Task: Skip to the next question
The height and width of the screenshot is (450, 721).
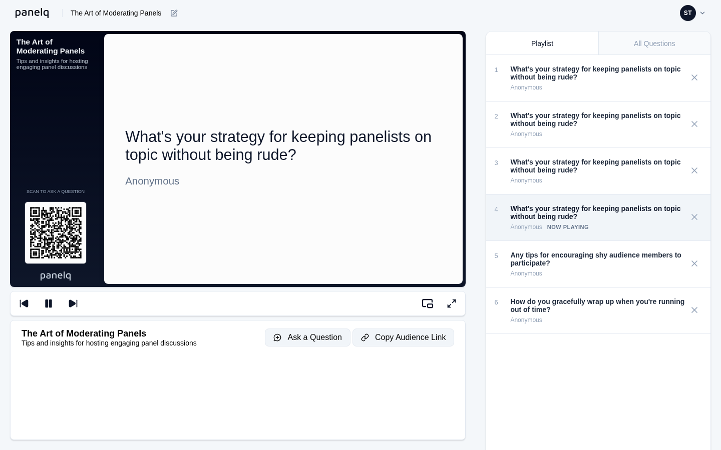Action: pos(73,303)
